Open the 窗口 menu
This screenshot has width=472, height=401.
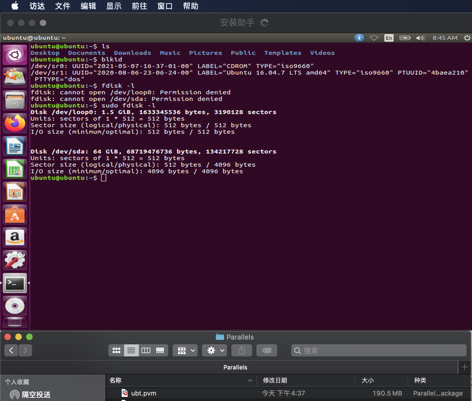point(165,6)
